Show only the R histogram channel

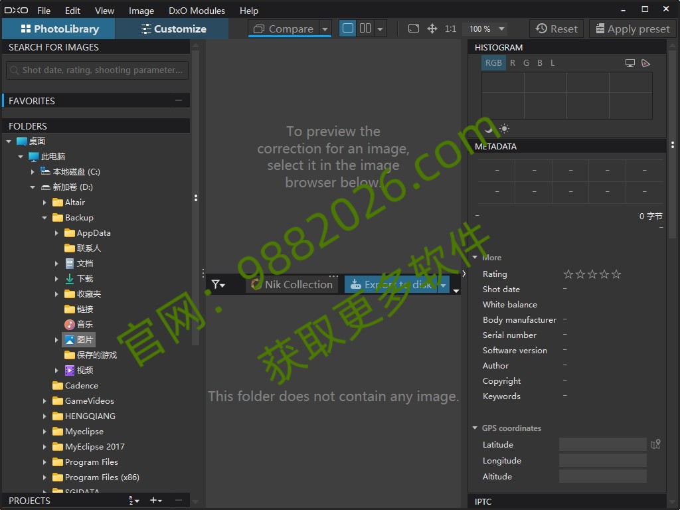[x=513, y=63]
